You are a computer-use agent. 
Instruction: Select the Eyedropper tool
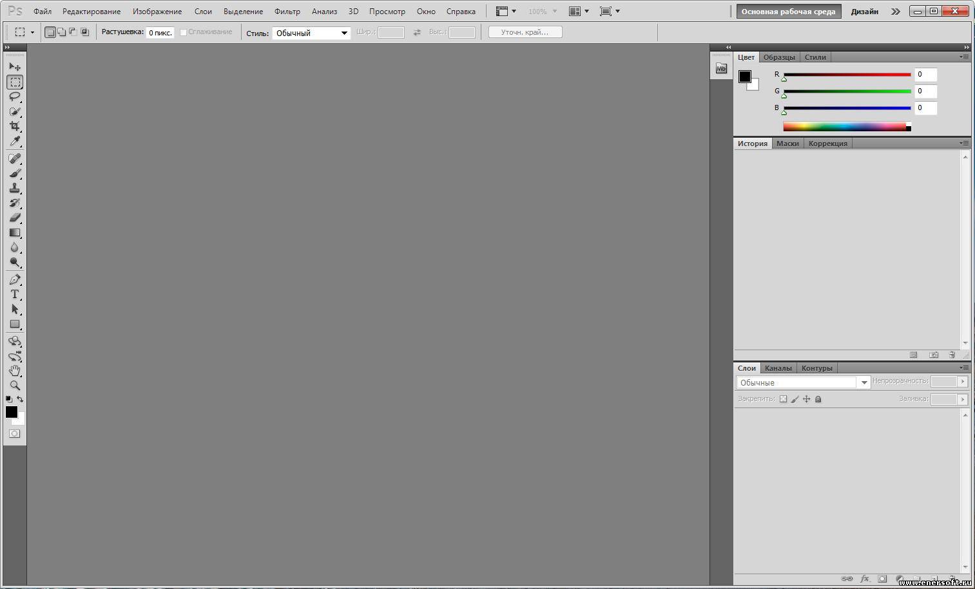coord(15,141)
